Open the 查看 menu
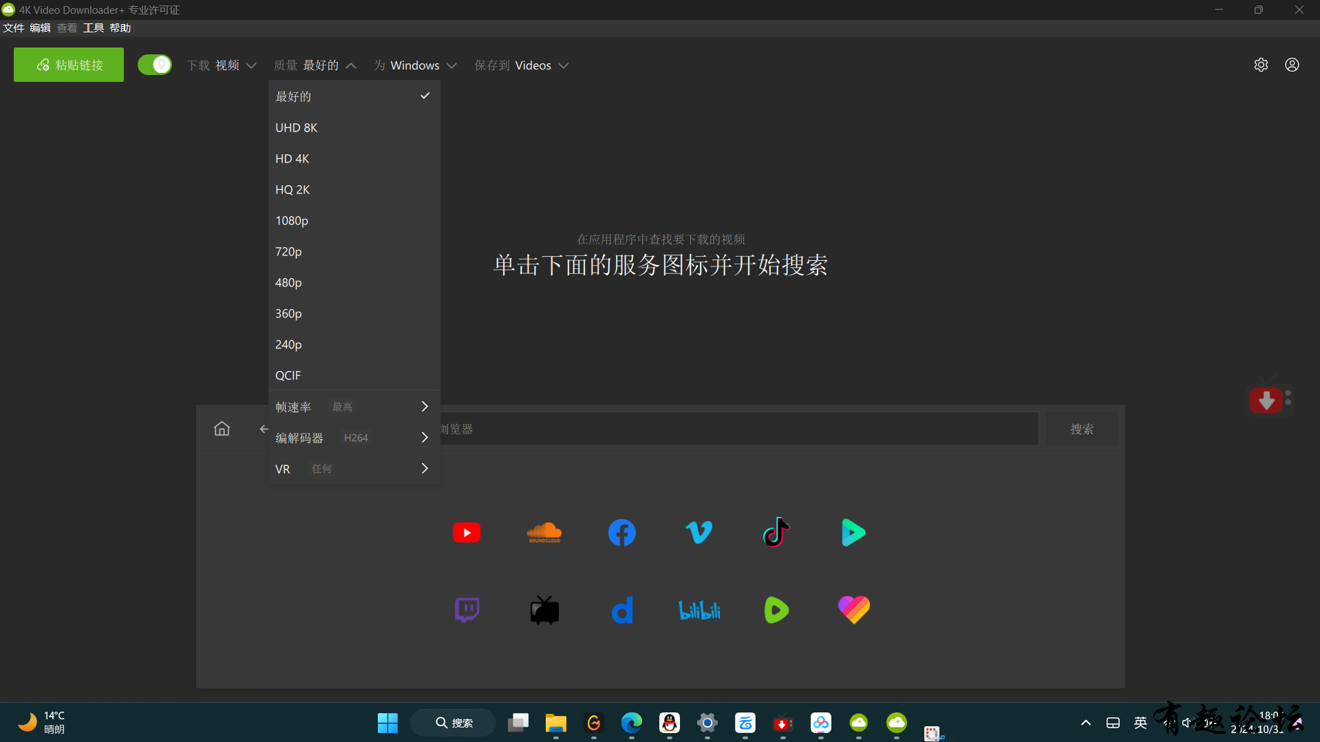This screenshot has height=742, width=1320. click(x=67, y=28)
